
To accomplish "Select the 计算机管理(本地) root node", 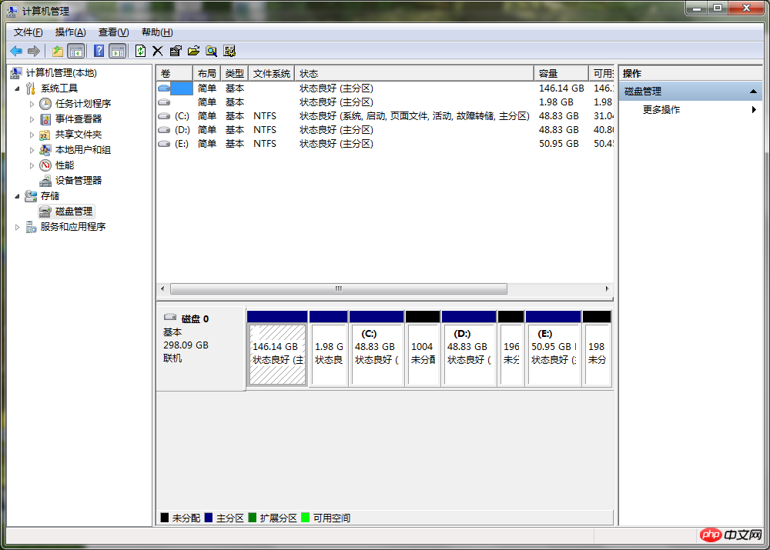I will pos(61,73).
